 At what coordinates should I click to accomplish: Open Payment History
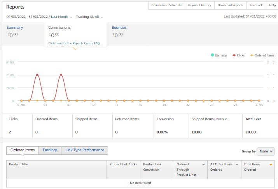click(x=199, y=5)
